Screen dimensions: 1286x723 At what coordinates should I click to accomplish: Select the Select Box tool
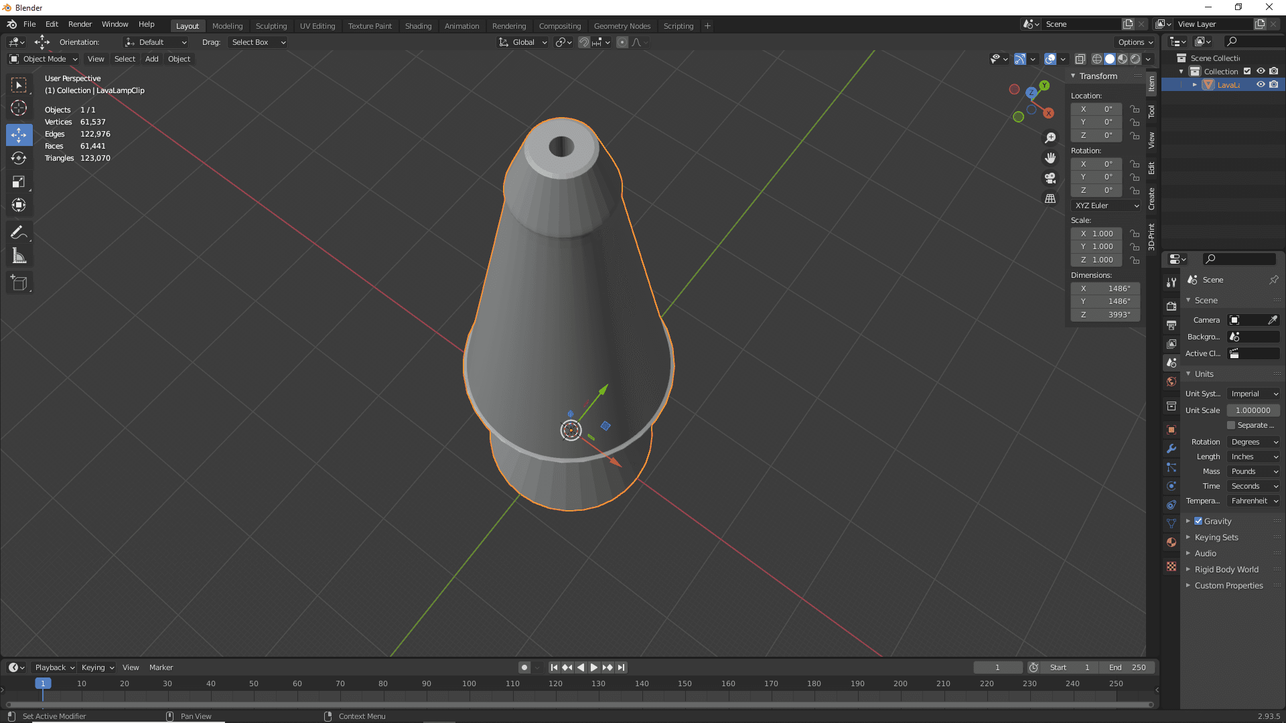(x=19, y=85)
